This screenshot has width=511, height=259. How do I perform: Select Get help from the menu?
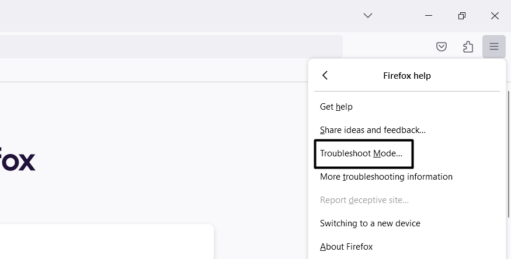336,107
